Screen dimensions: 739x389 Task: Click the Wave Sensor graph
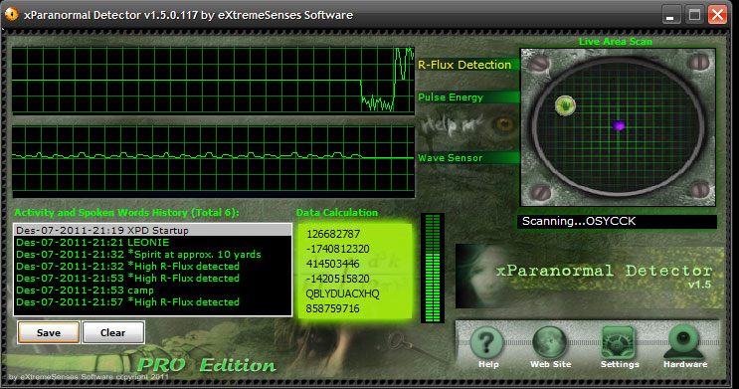point(213,161)
